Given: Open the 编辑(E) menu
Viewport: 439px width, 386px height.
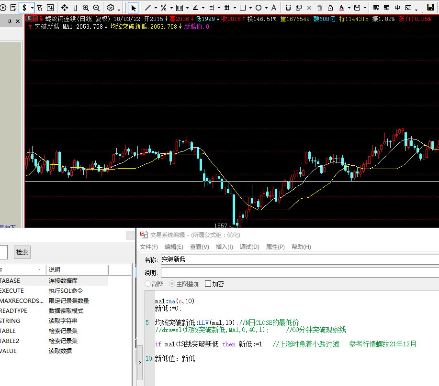Looking at the screenshot, I should pyautogui.click(x=174, y=247).
